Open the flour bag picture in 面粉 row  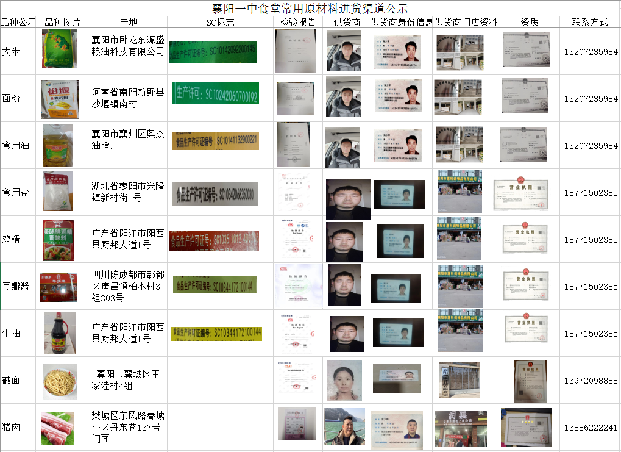[x=60, y=99]
